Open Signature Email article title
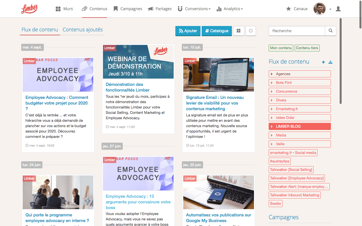The image size is (362, 226). pos(215,103)
